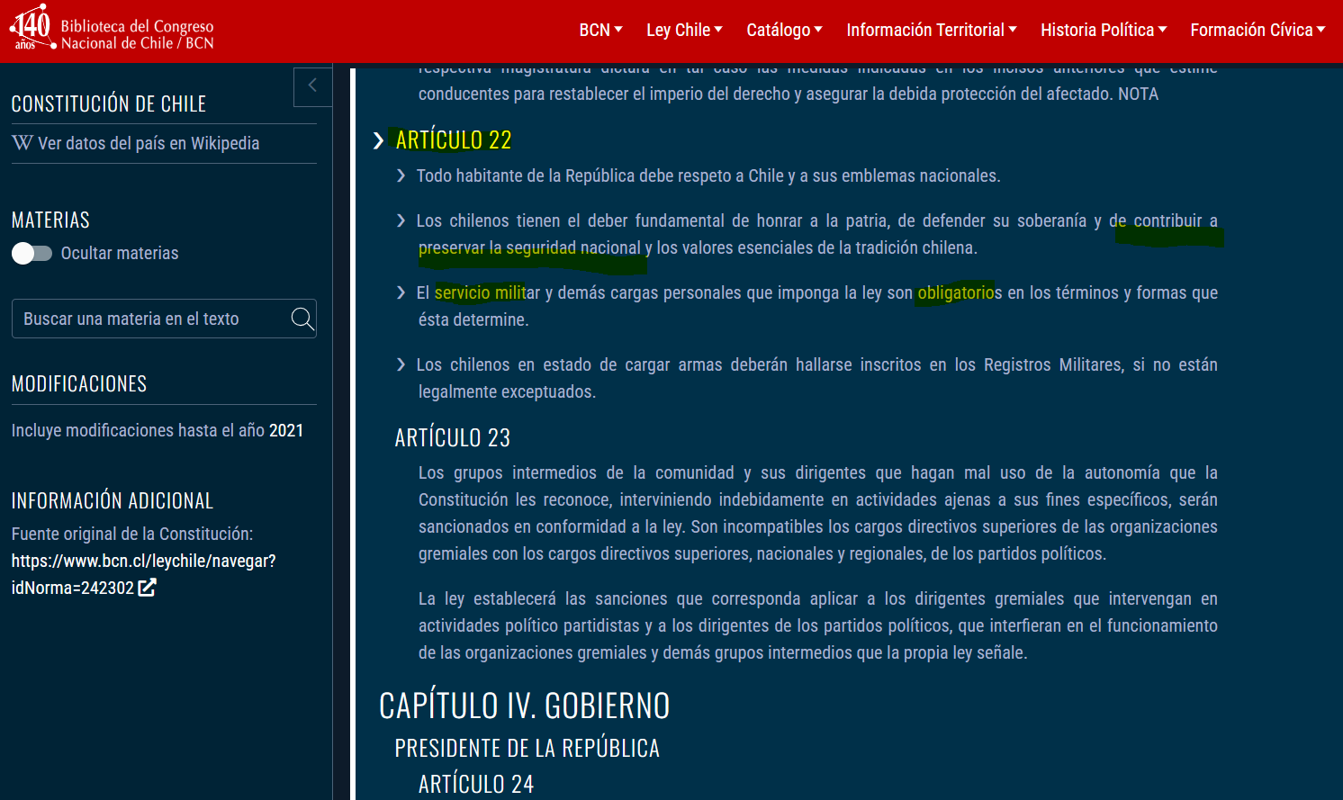Click the PRESIDENTE DE LA REPÚBLICA heading

point(527,748)
